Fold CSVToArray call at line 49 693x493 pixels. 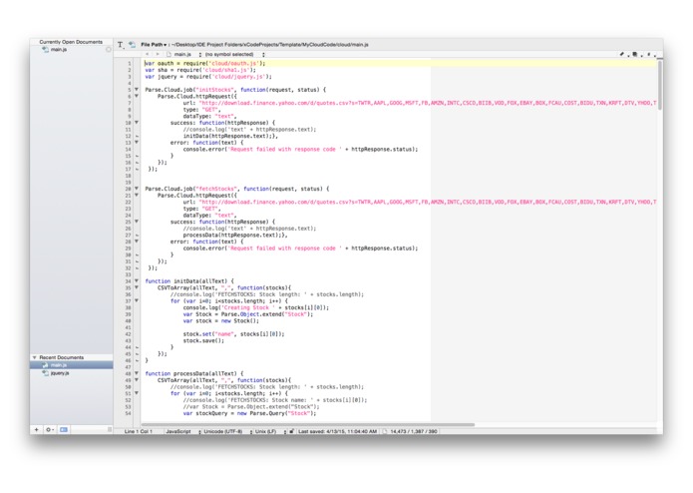pyautogui.click(x=137, y=380)
